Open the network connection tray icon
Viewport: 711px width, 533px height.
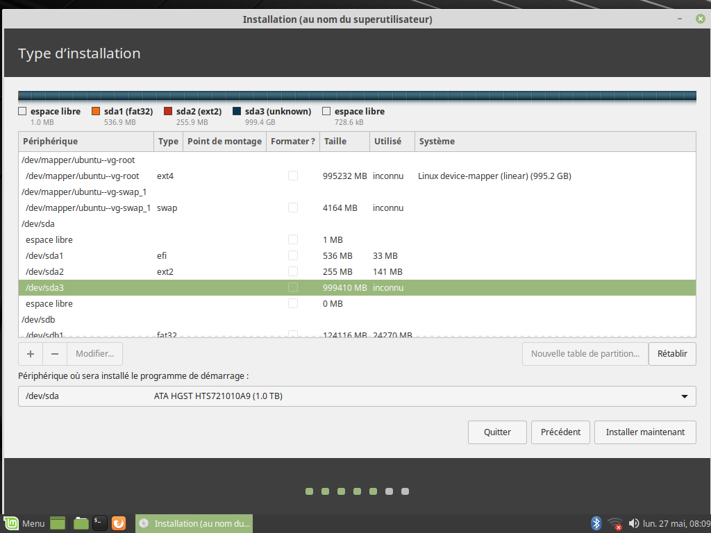coord(614,523)
